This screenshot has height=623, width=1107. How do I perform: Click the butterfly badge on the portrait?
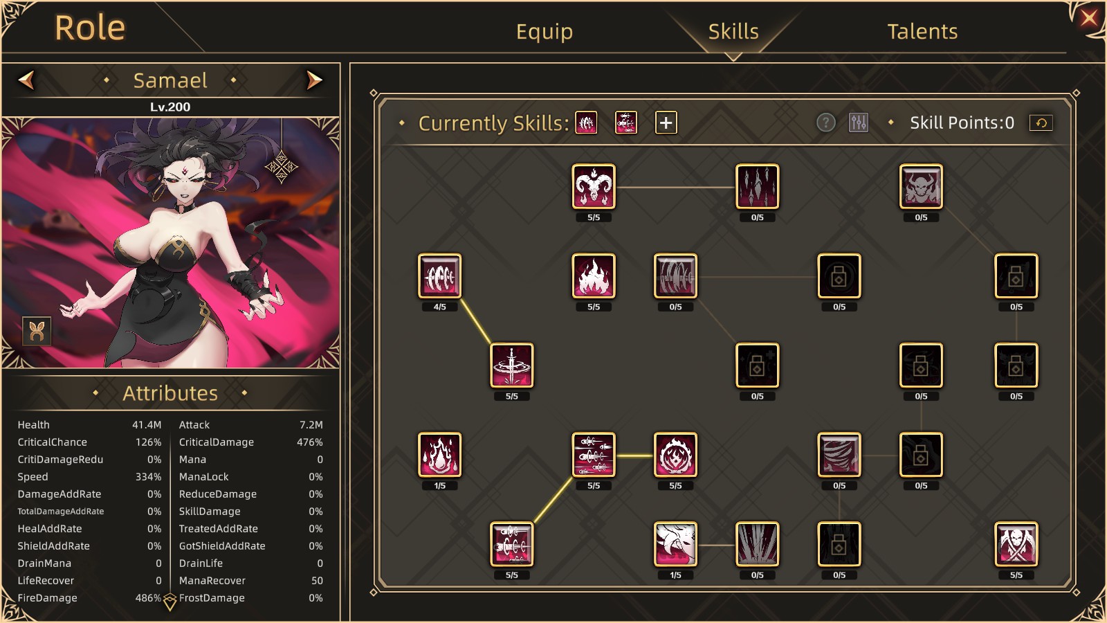click(x=37, y=331)
